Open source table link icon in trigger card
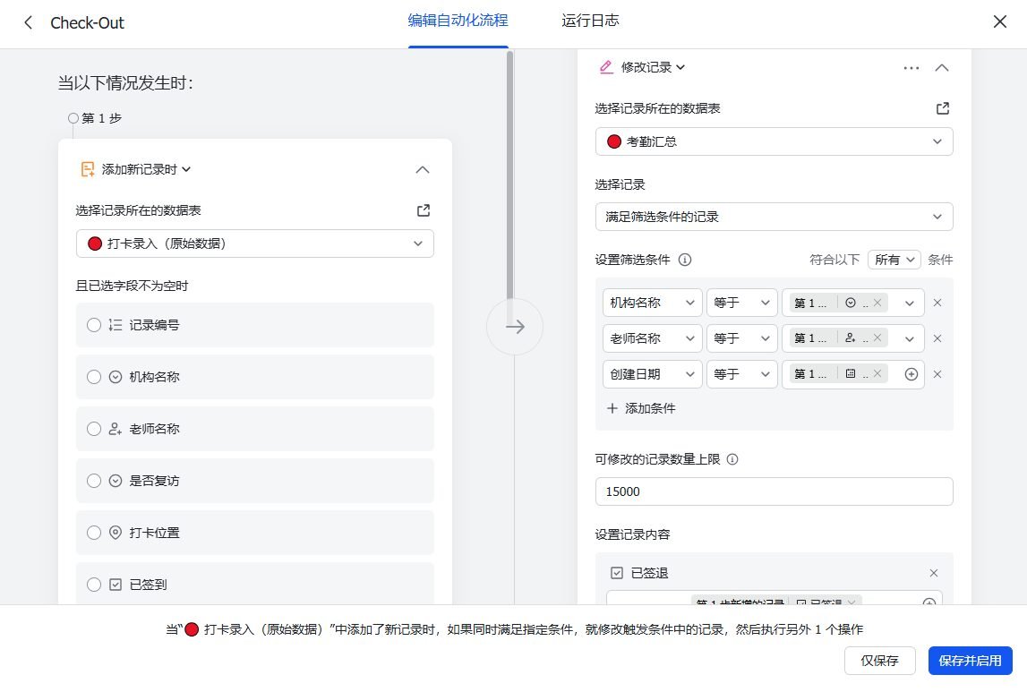 tap(424, 210)
